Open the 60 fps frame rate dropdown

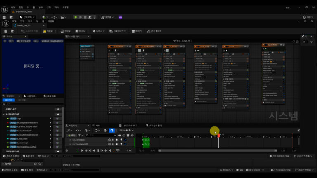tap(123, 130)
